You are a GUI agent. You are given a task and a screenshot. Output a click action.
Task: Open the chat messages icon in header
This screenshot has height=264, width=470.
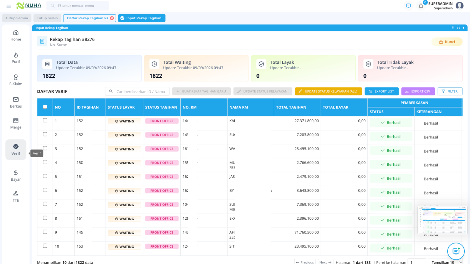tap(408, 6)
